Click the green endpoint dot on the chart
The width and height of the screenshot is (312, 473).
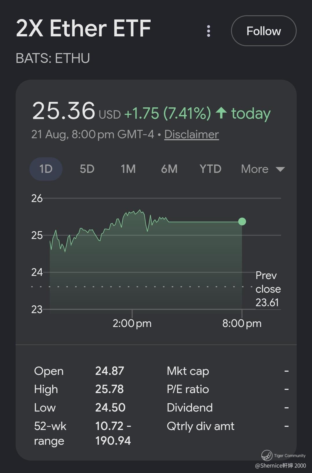click(242, 222)
